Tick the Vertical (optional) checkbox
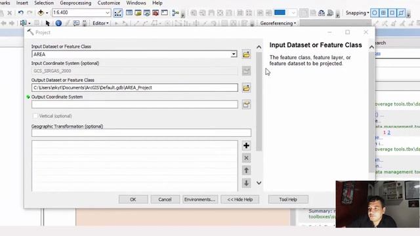 click(x=35, y=116)
